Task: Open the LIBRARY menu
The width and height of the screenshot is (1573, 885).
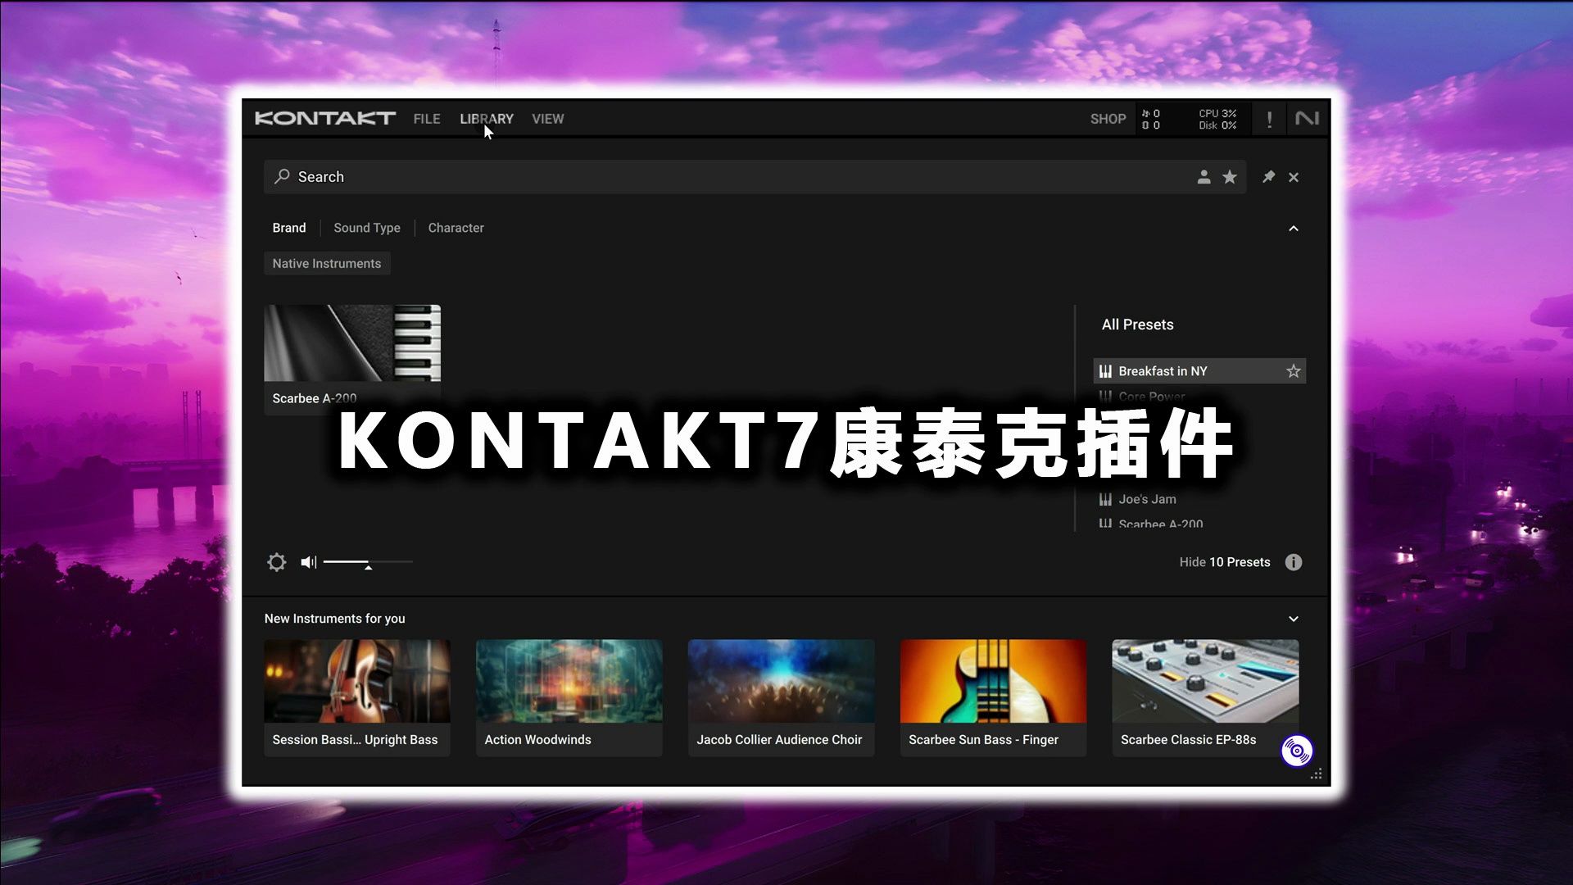Action: point(487,119)
